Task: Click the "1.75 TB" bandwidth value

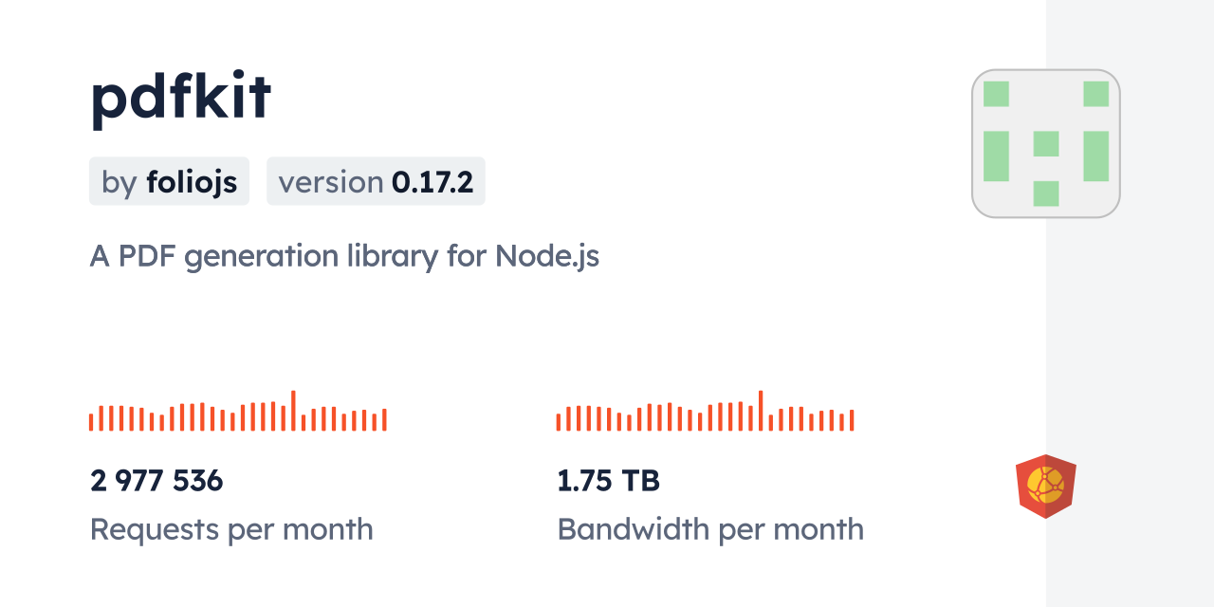Action: [x=608, y=481]
